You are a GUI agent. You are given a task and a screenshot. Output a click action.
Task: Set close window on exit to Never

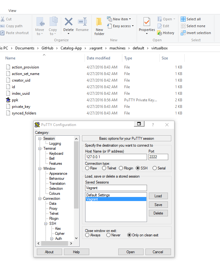(108, 235)
